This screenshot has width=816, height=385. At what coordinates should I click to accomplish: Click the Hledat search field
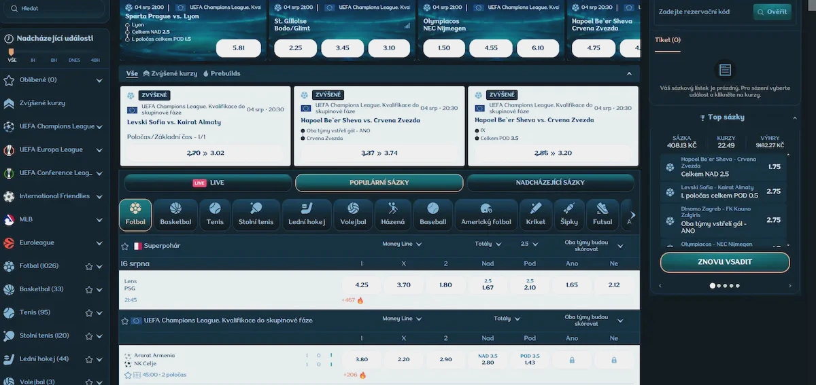tap(55, 9)
